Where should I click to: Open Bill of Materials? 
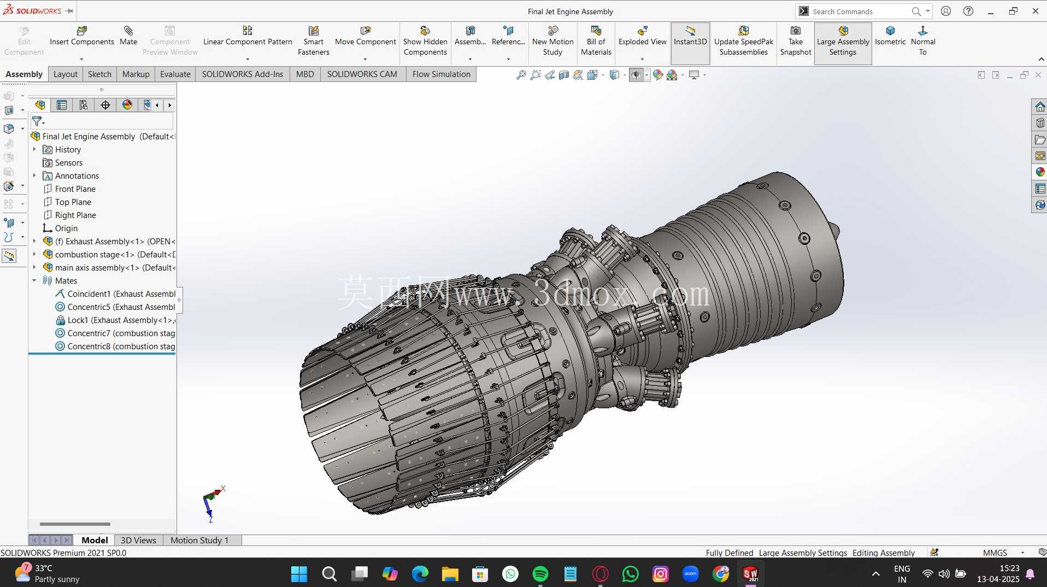pos(596,41)
